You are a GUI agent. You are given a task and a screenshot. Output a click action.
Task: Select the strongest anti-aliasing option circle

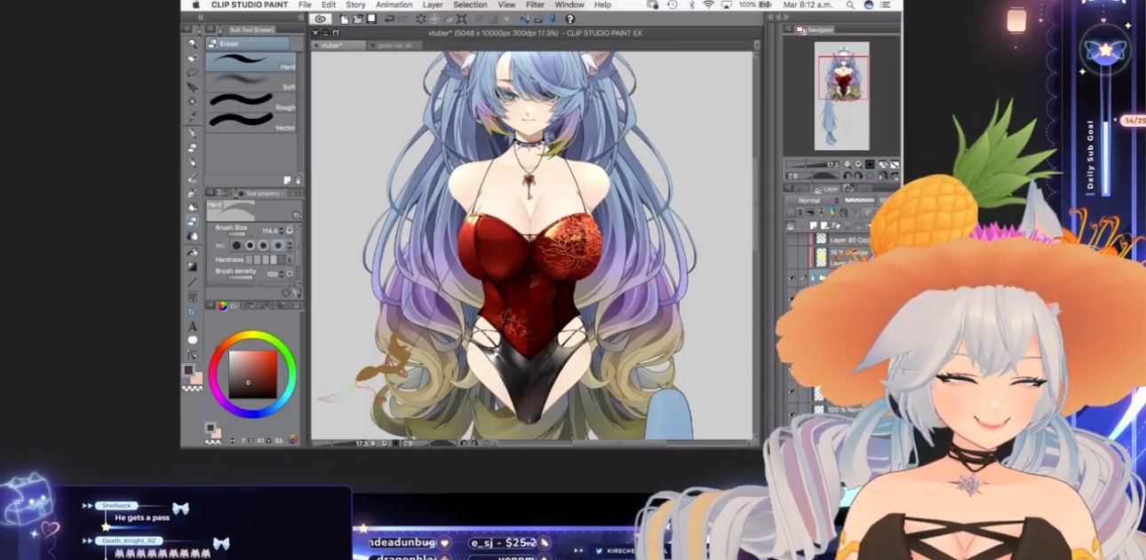pyautogui.click(x=278, y=245)
